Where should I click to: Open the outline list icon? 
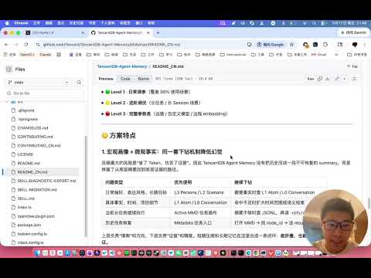[354, 79]
